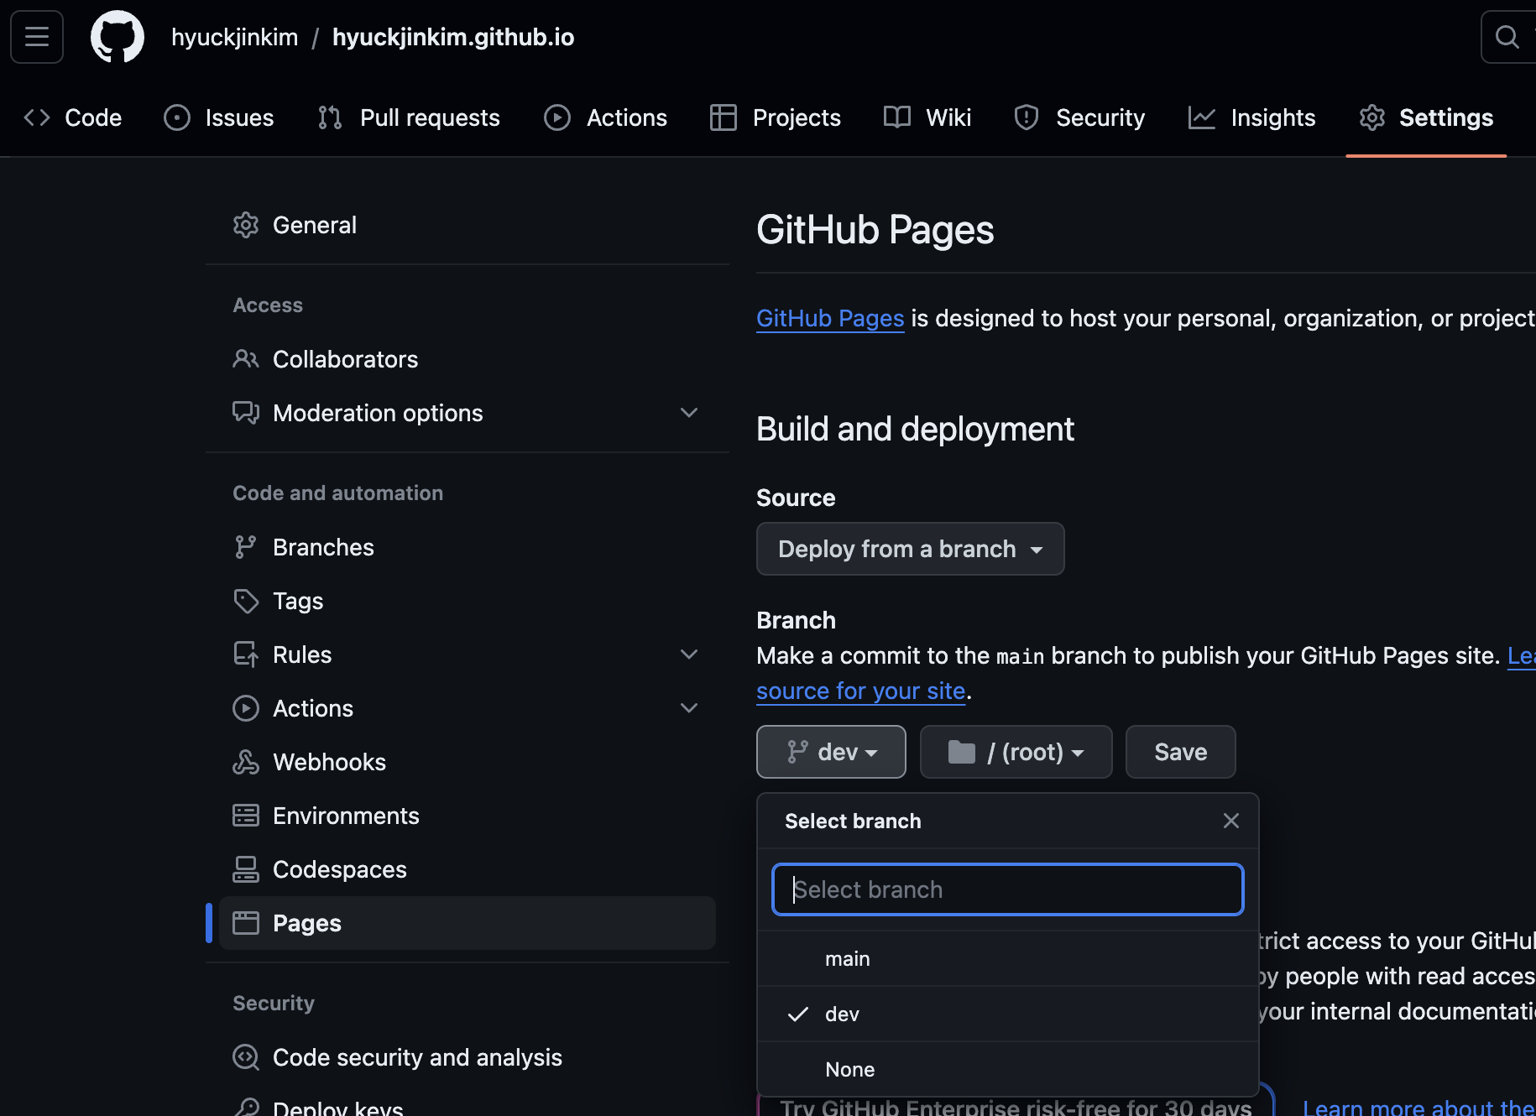Screen dimensions: 1536x1116
Task: Open Webhooks settings page
Action: 468,762
